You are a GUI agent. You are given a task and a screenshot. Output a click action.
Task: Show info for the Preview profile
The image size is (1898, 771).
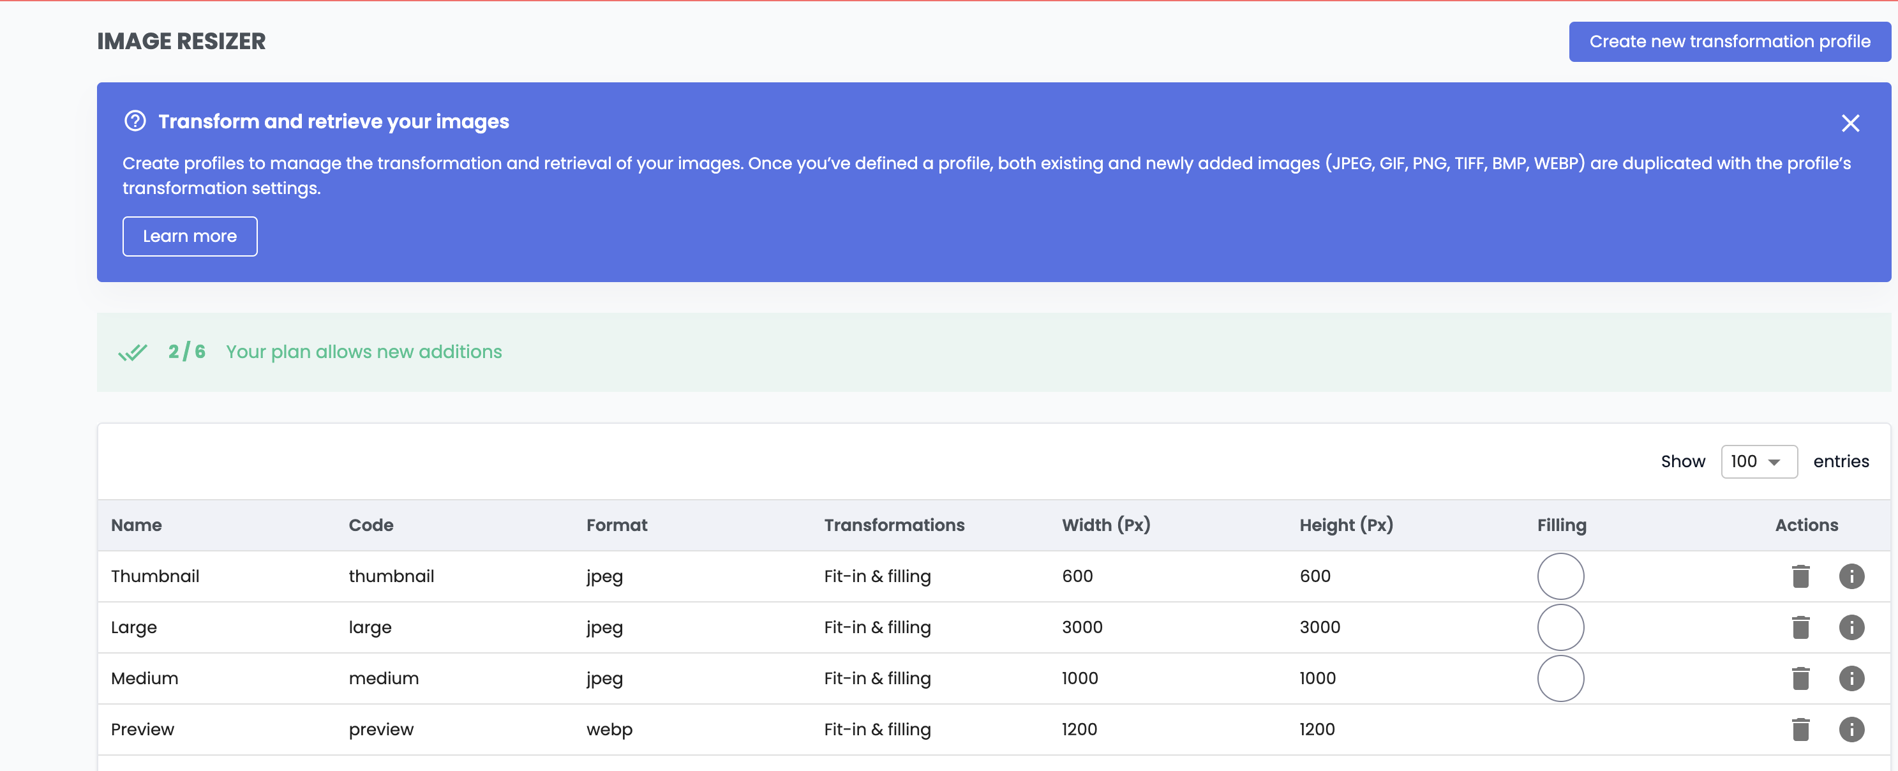(1851, 728)
